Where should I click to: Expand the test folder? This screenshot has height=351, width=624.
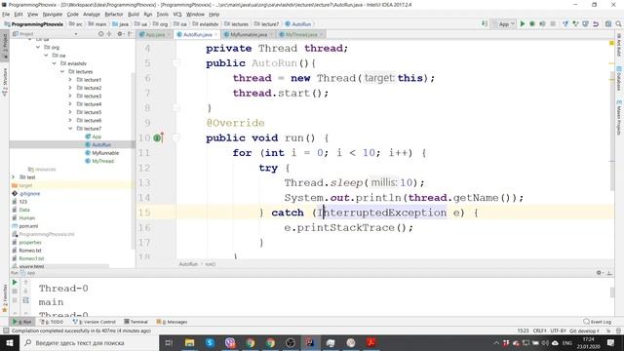pos(13,177)
